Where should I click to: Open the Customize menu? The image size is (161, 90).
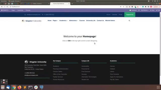[20, 10]
